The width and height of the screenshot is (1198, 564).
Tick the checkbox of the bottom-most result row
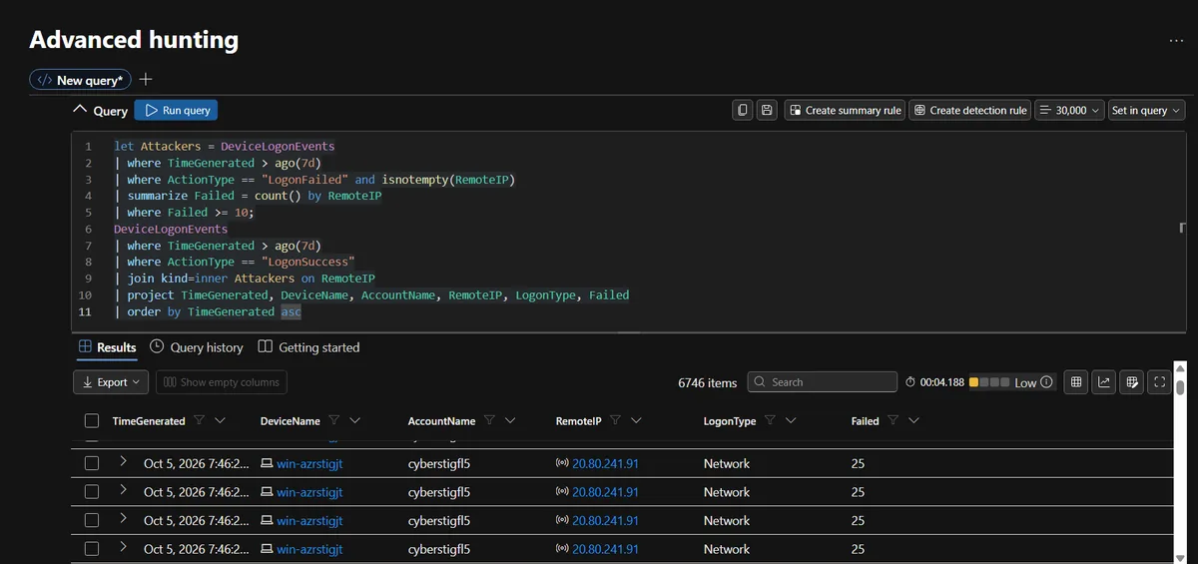click(x=92, y=549)
